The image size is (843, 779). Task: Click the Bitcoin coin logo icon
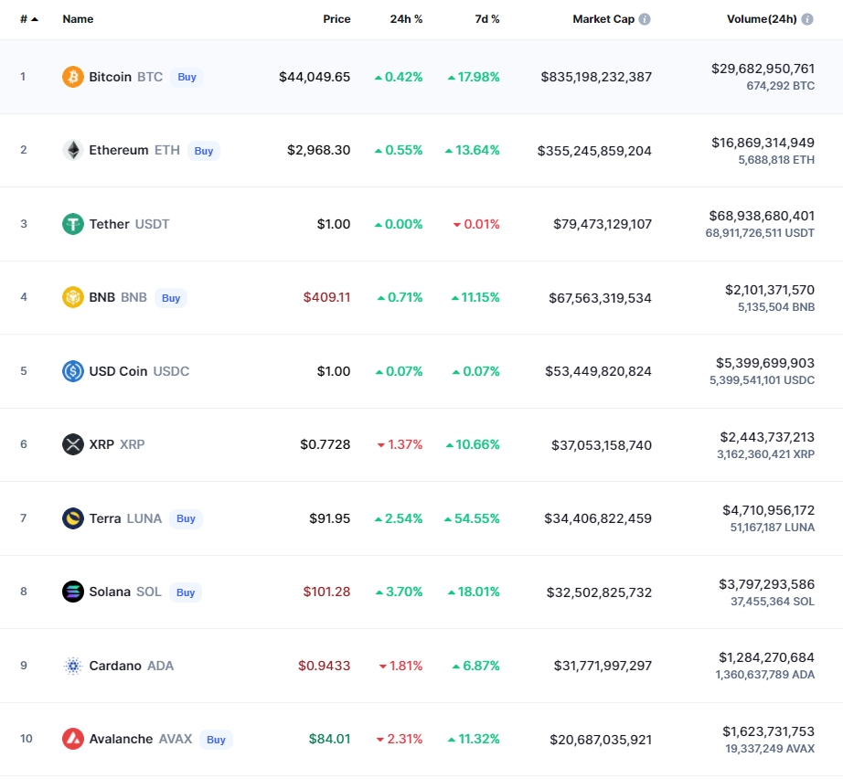[73, 77]
